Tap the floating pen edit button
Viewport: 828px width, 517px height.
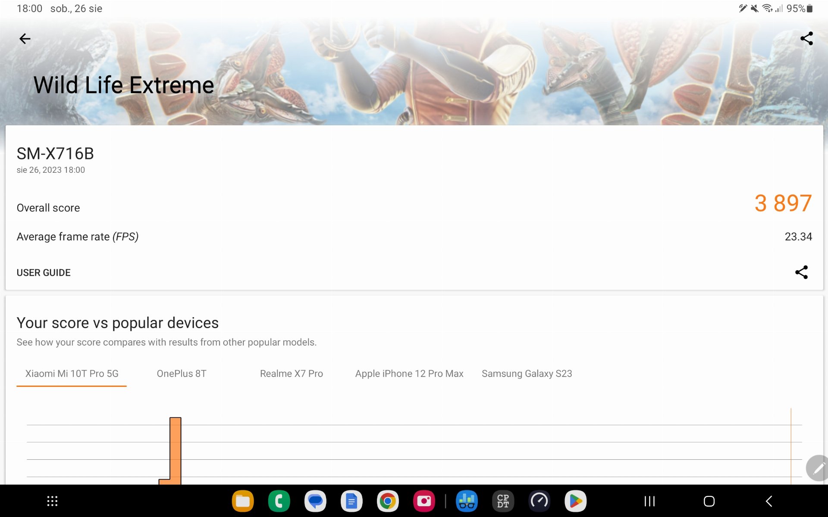[818, 468]
